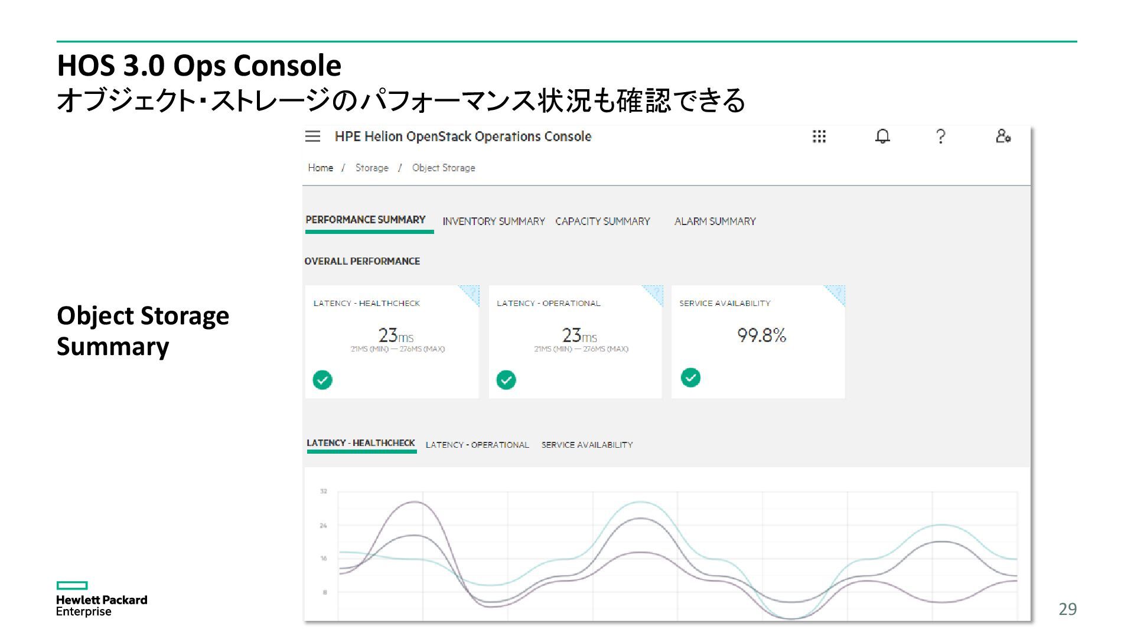This screenshot has height=638, width=1134.
Task: Go to Home breadcrumb
Action: [320, 168]
